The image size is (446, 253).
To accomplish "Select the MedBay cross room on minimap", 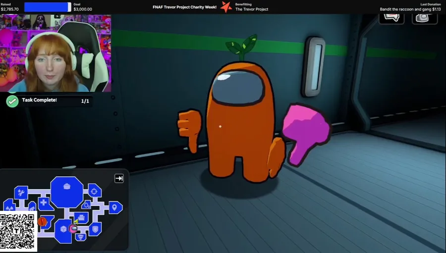I will click(45, 203).
